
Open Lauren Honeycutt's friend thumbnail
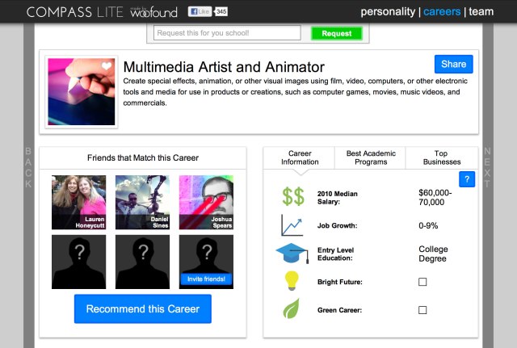tap(78, 203)
